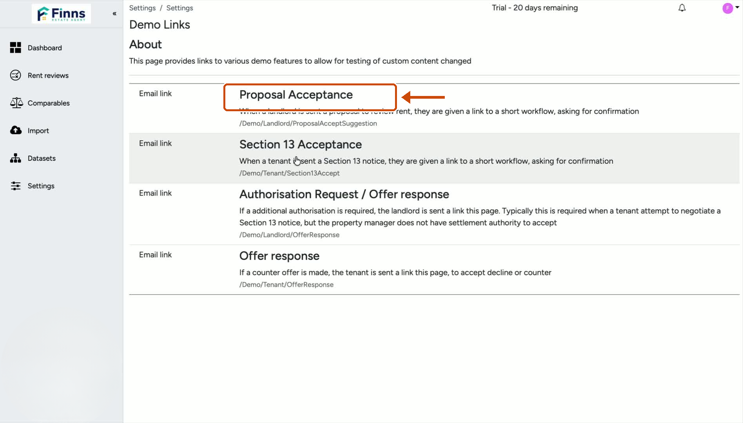
Task: Collapse the sidebar with the double chevron
Action: click(x=114, y=14)
